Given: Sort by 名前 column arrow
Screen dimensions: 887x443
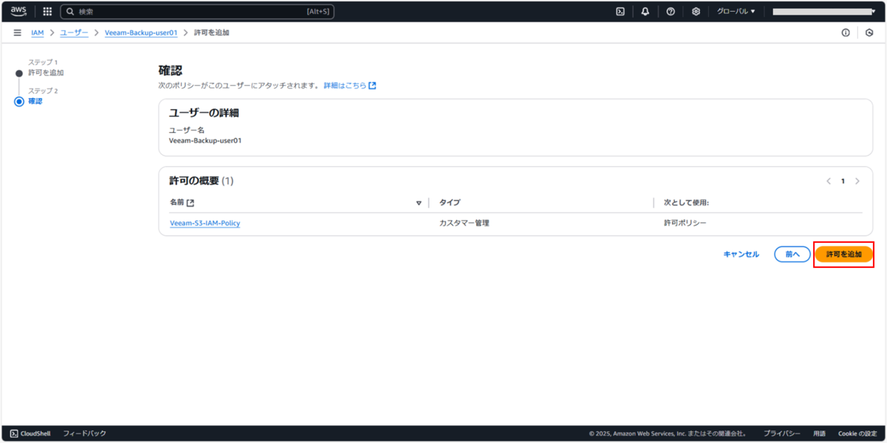Looking at the screenshot, I should tap(418, 203).
